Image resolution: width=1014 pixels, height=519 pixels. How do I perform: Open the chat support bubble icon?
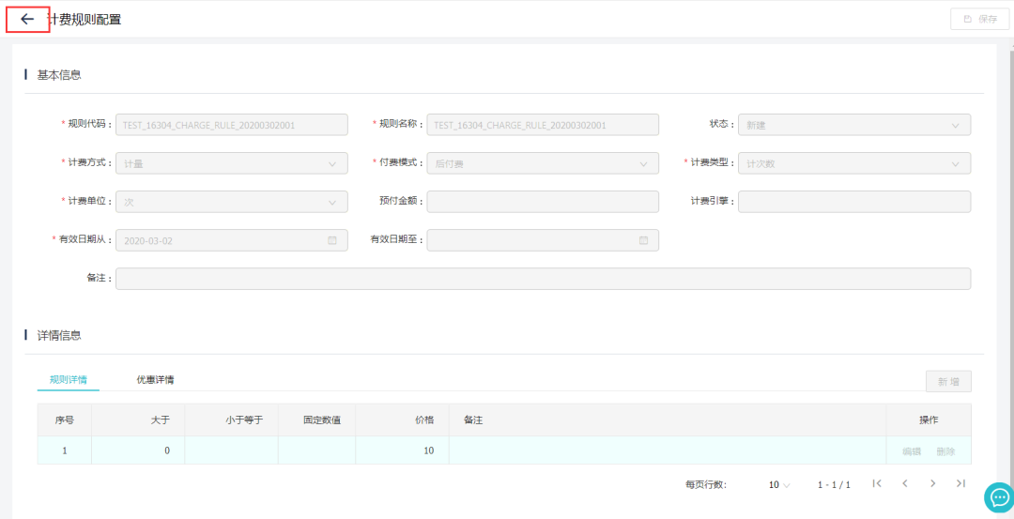click(997, 497)
